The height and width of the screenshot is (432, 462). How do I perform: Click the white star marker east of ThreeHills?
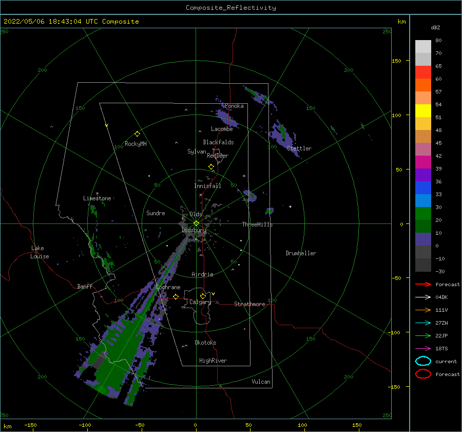click(290, 206)
